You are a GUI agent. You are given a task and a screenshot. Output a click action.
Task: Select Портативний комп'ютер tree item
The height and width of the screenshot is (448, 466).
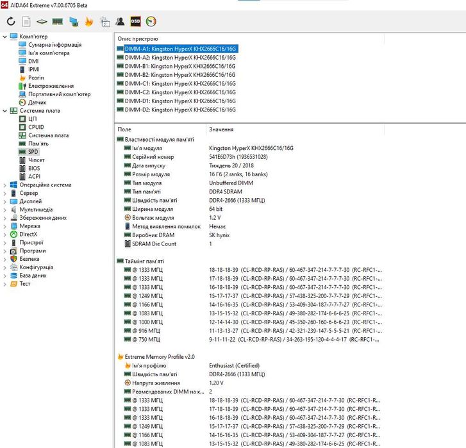(x=59, y=94)
